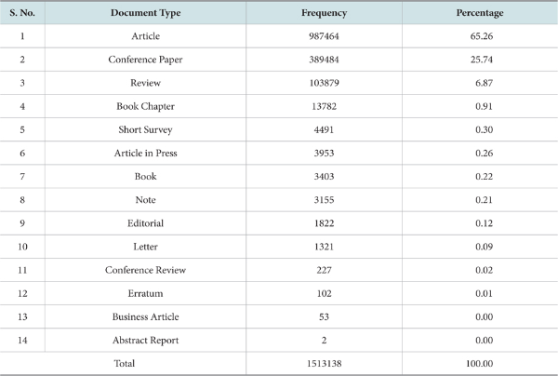The image size is (558, 376).
Task: Select the Book Chapter cell
Action: [145, 105]
